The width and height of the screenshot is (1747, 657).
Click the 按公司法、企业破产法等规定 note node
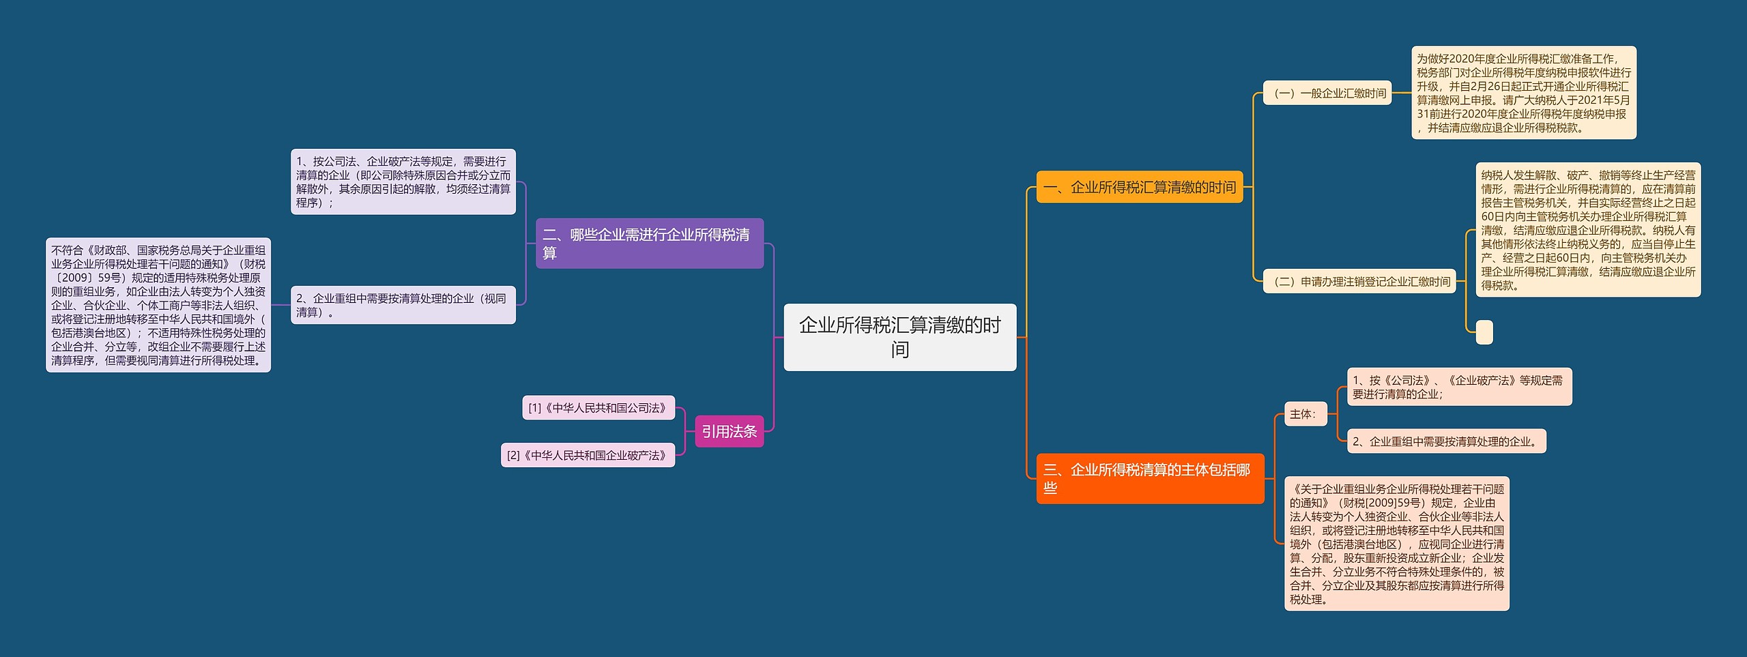pos(404,181)
